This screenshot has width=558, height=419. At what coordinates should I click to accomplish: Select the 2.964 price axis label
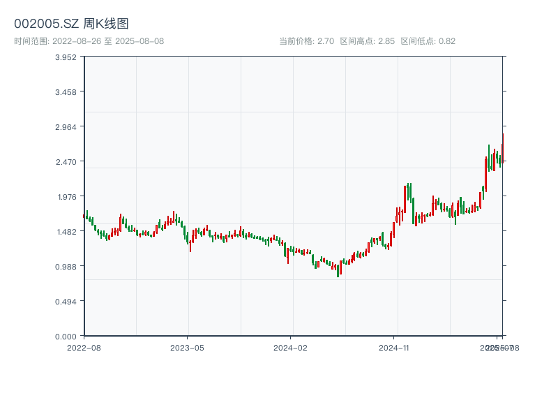click(66, 127)
